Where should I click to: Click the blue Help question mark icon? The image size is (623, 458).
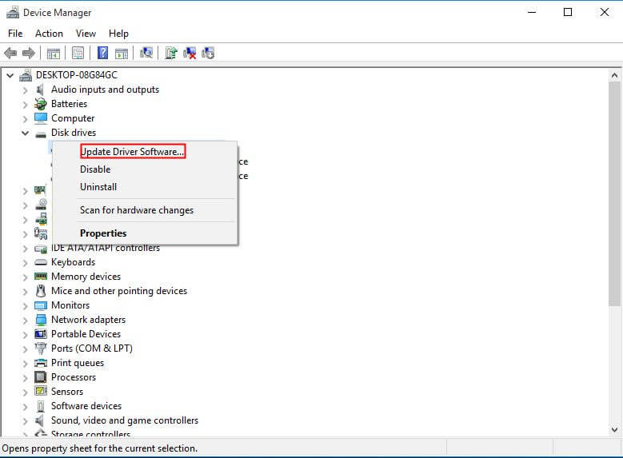coord(102,54)
